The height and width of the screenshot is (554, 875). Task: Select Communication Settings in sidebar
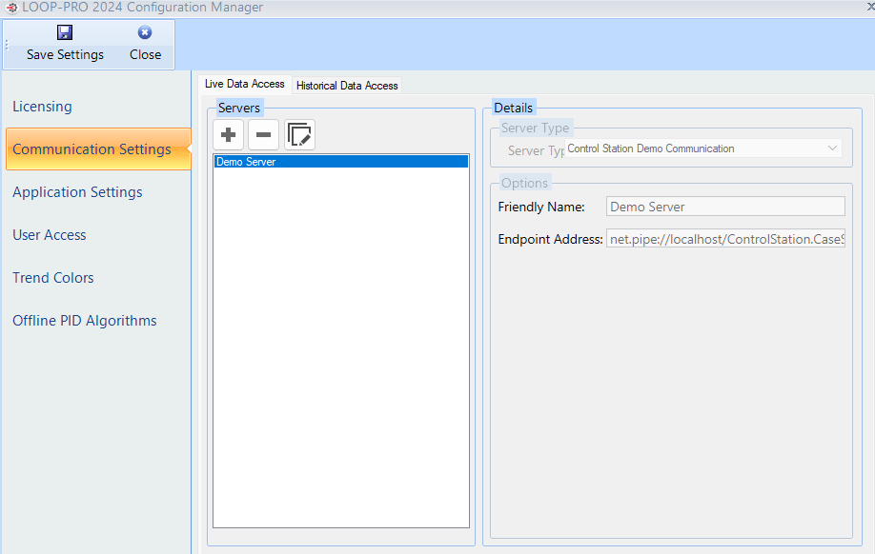tap(98, 148)
